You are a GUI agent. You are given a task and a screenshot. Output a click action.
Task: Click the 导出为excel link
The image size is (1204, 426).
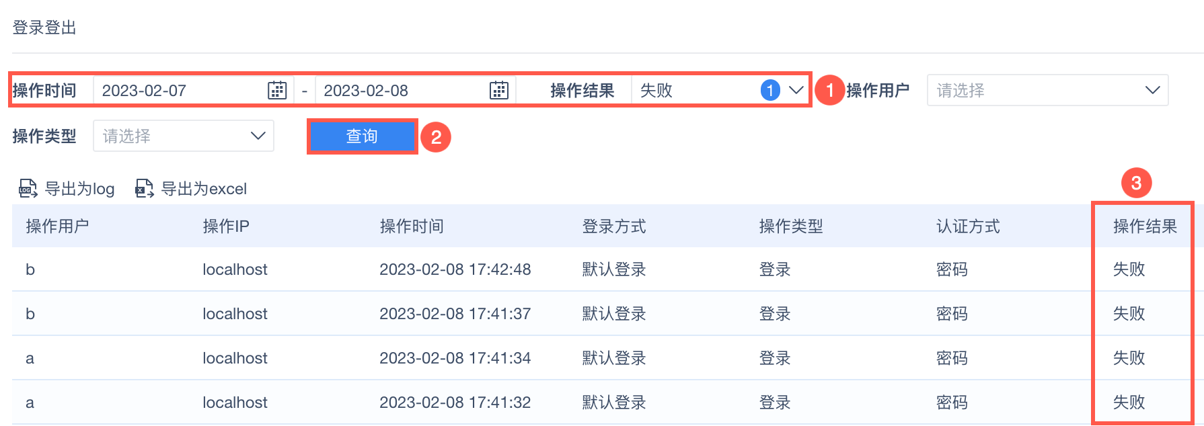pyautogui.click(x=204, y=189)
